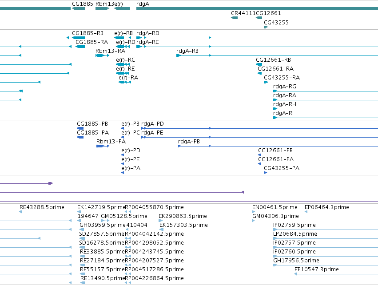The height and width of the screenshot is (285, 378).
Task: Open the EN00461.5prime feature
Action: click(275, 207)
